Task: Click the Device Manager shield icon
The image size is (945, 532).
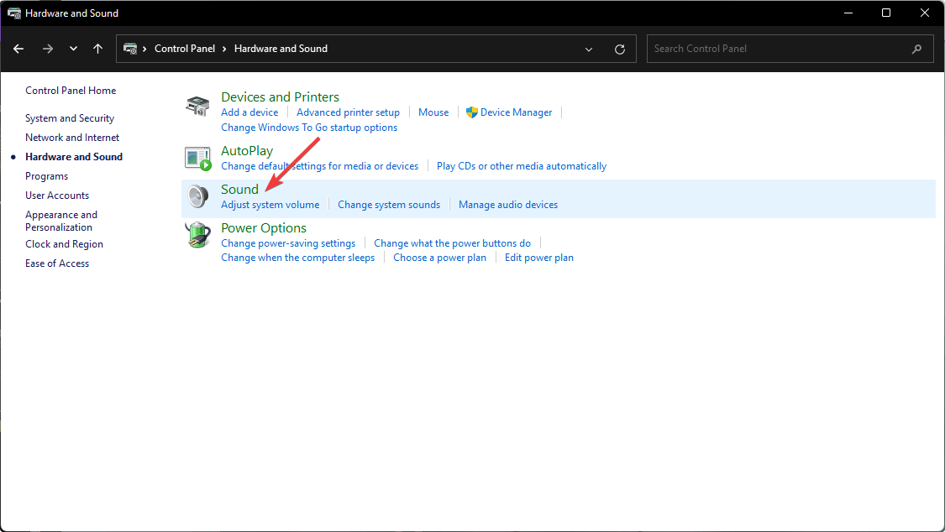Action: point(472,112)
